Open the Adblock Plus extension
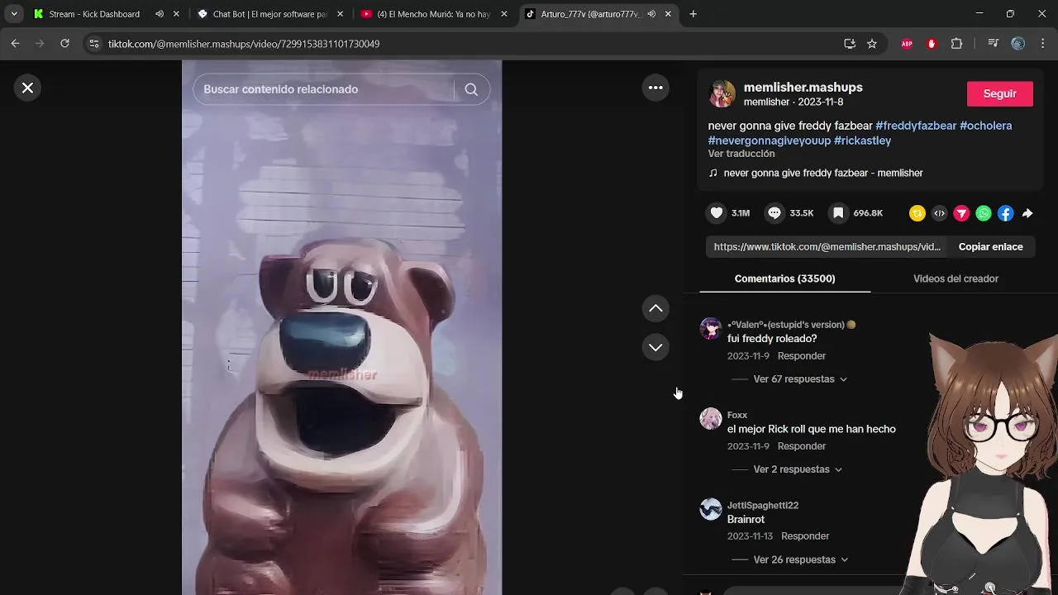Screen dimensions: 1058x595 [907, 44]
